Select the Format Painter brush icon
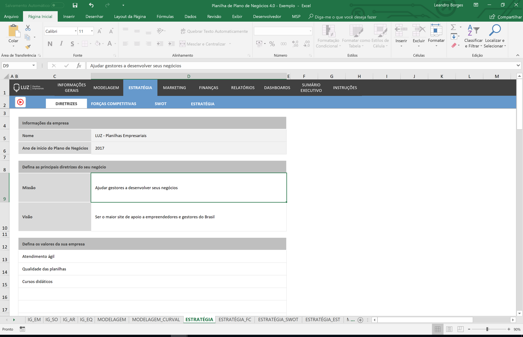This screenshot has height=337, width=523. coord(28,47)
